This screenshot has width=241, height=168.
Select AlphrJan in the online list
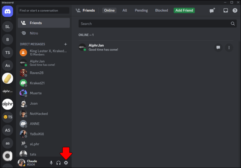click(156, 47)
